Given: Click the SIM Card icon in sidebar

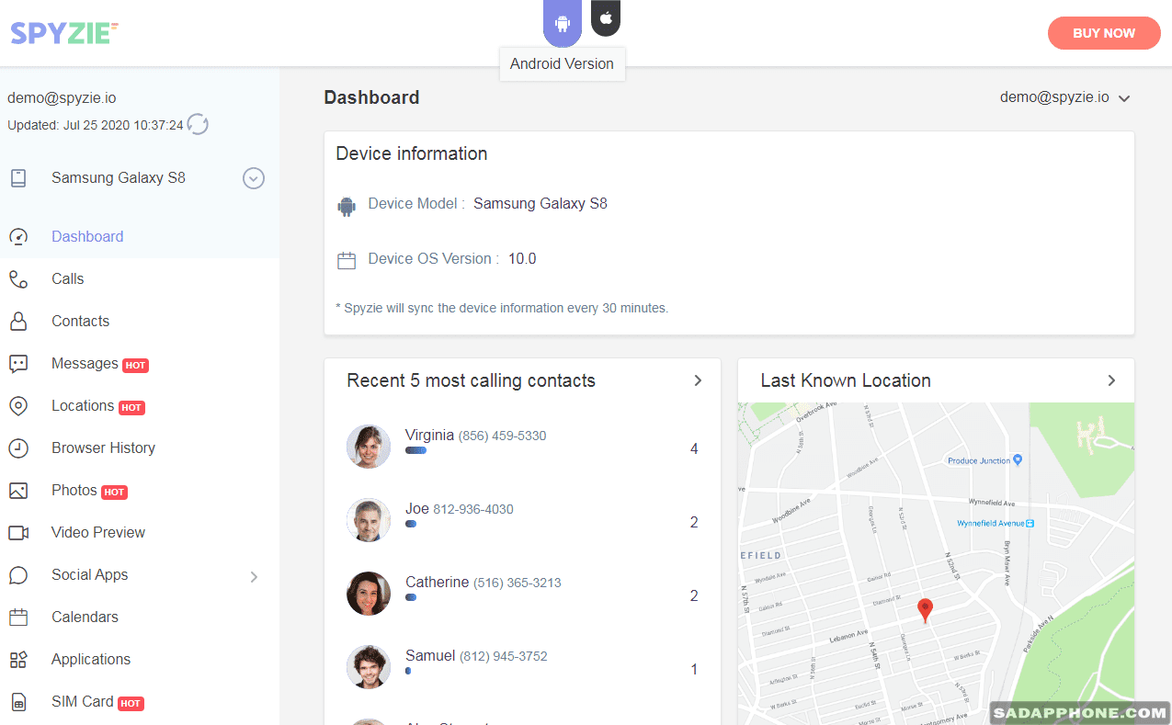Looking at the screenshot, I should [18, 702].
